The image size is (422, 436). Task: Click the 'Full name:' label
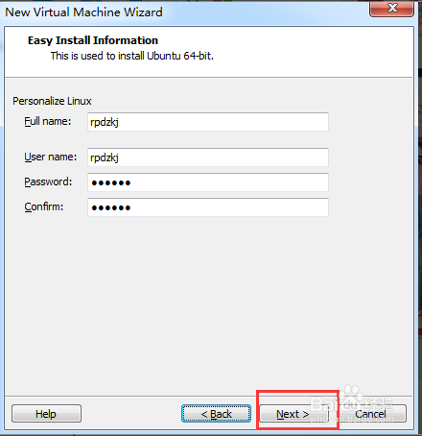pos(48,122)
